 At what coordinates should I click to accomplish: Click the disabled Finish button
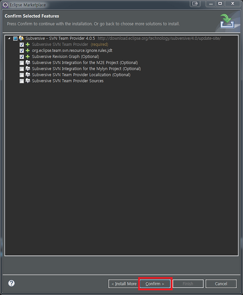pos(188,284)
